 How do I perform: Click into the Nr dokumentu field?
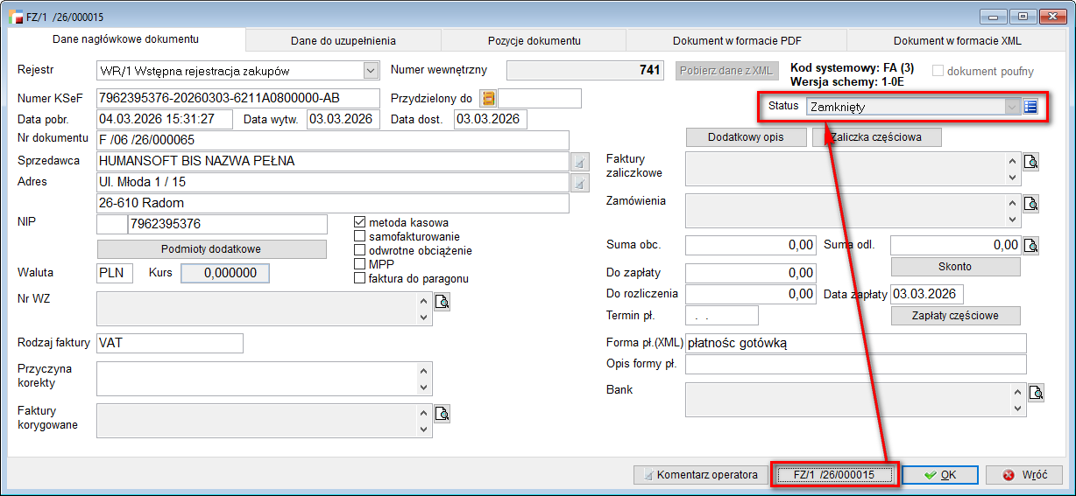coord(333,140)
